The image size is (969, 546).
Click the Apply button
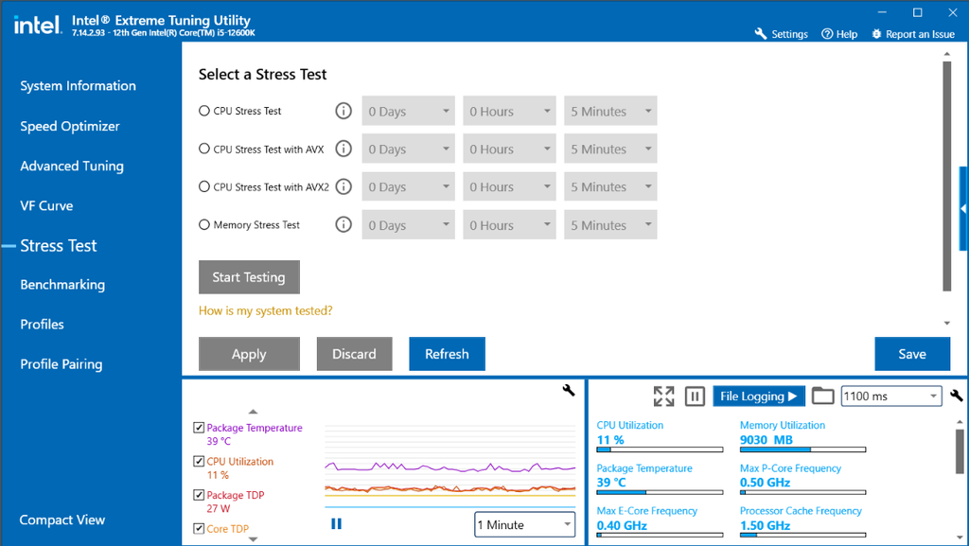pos(249,354)
